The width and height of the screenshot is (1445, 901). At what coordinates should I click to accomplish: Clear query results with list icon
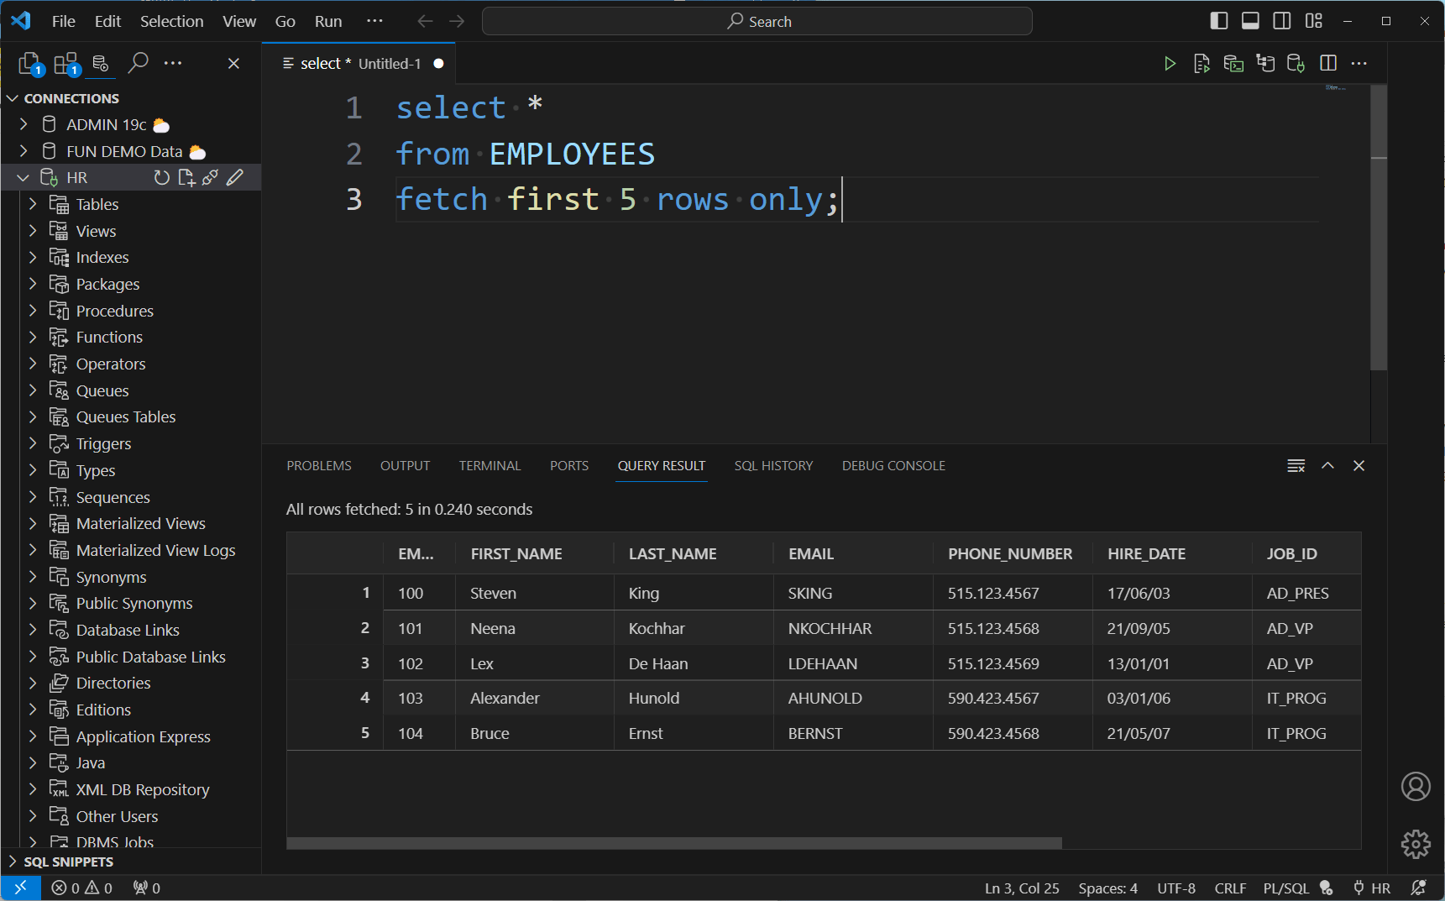point(1296,466)
